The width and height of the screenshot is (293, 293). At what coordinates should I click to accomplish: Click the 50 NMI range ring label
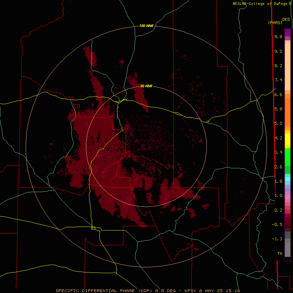pyautogui.click(x=146, y=86)
